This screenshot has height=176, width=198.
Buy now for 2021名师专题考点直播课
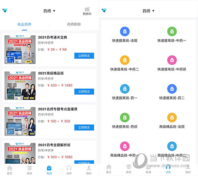click(84, 127)
